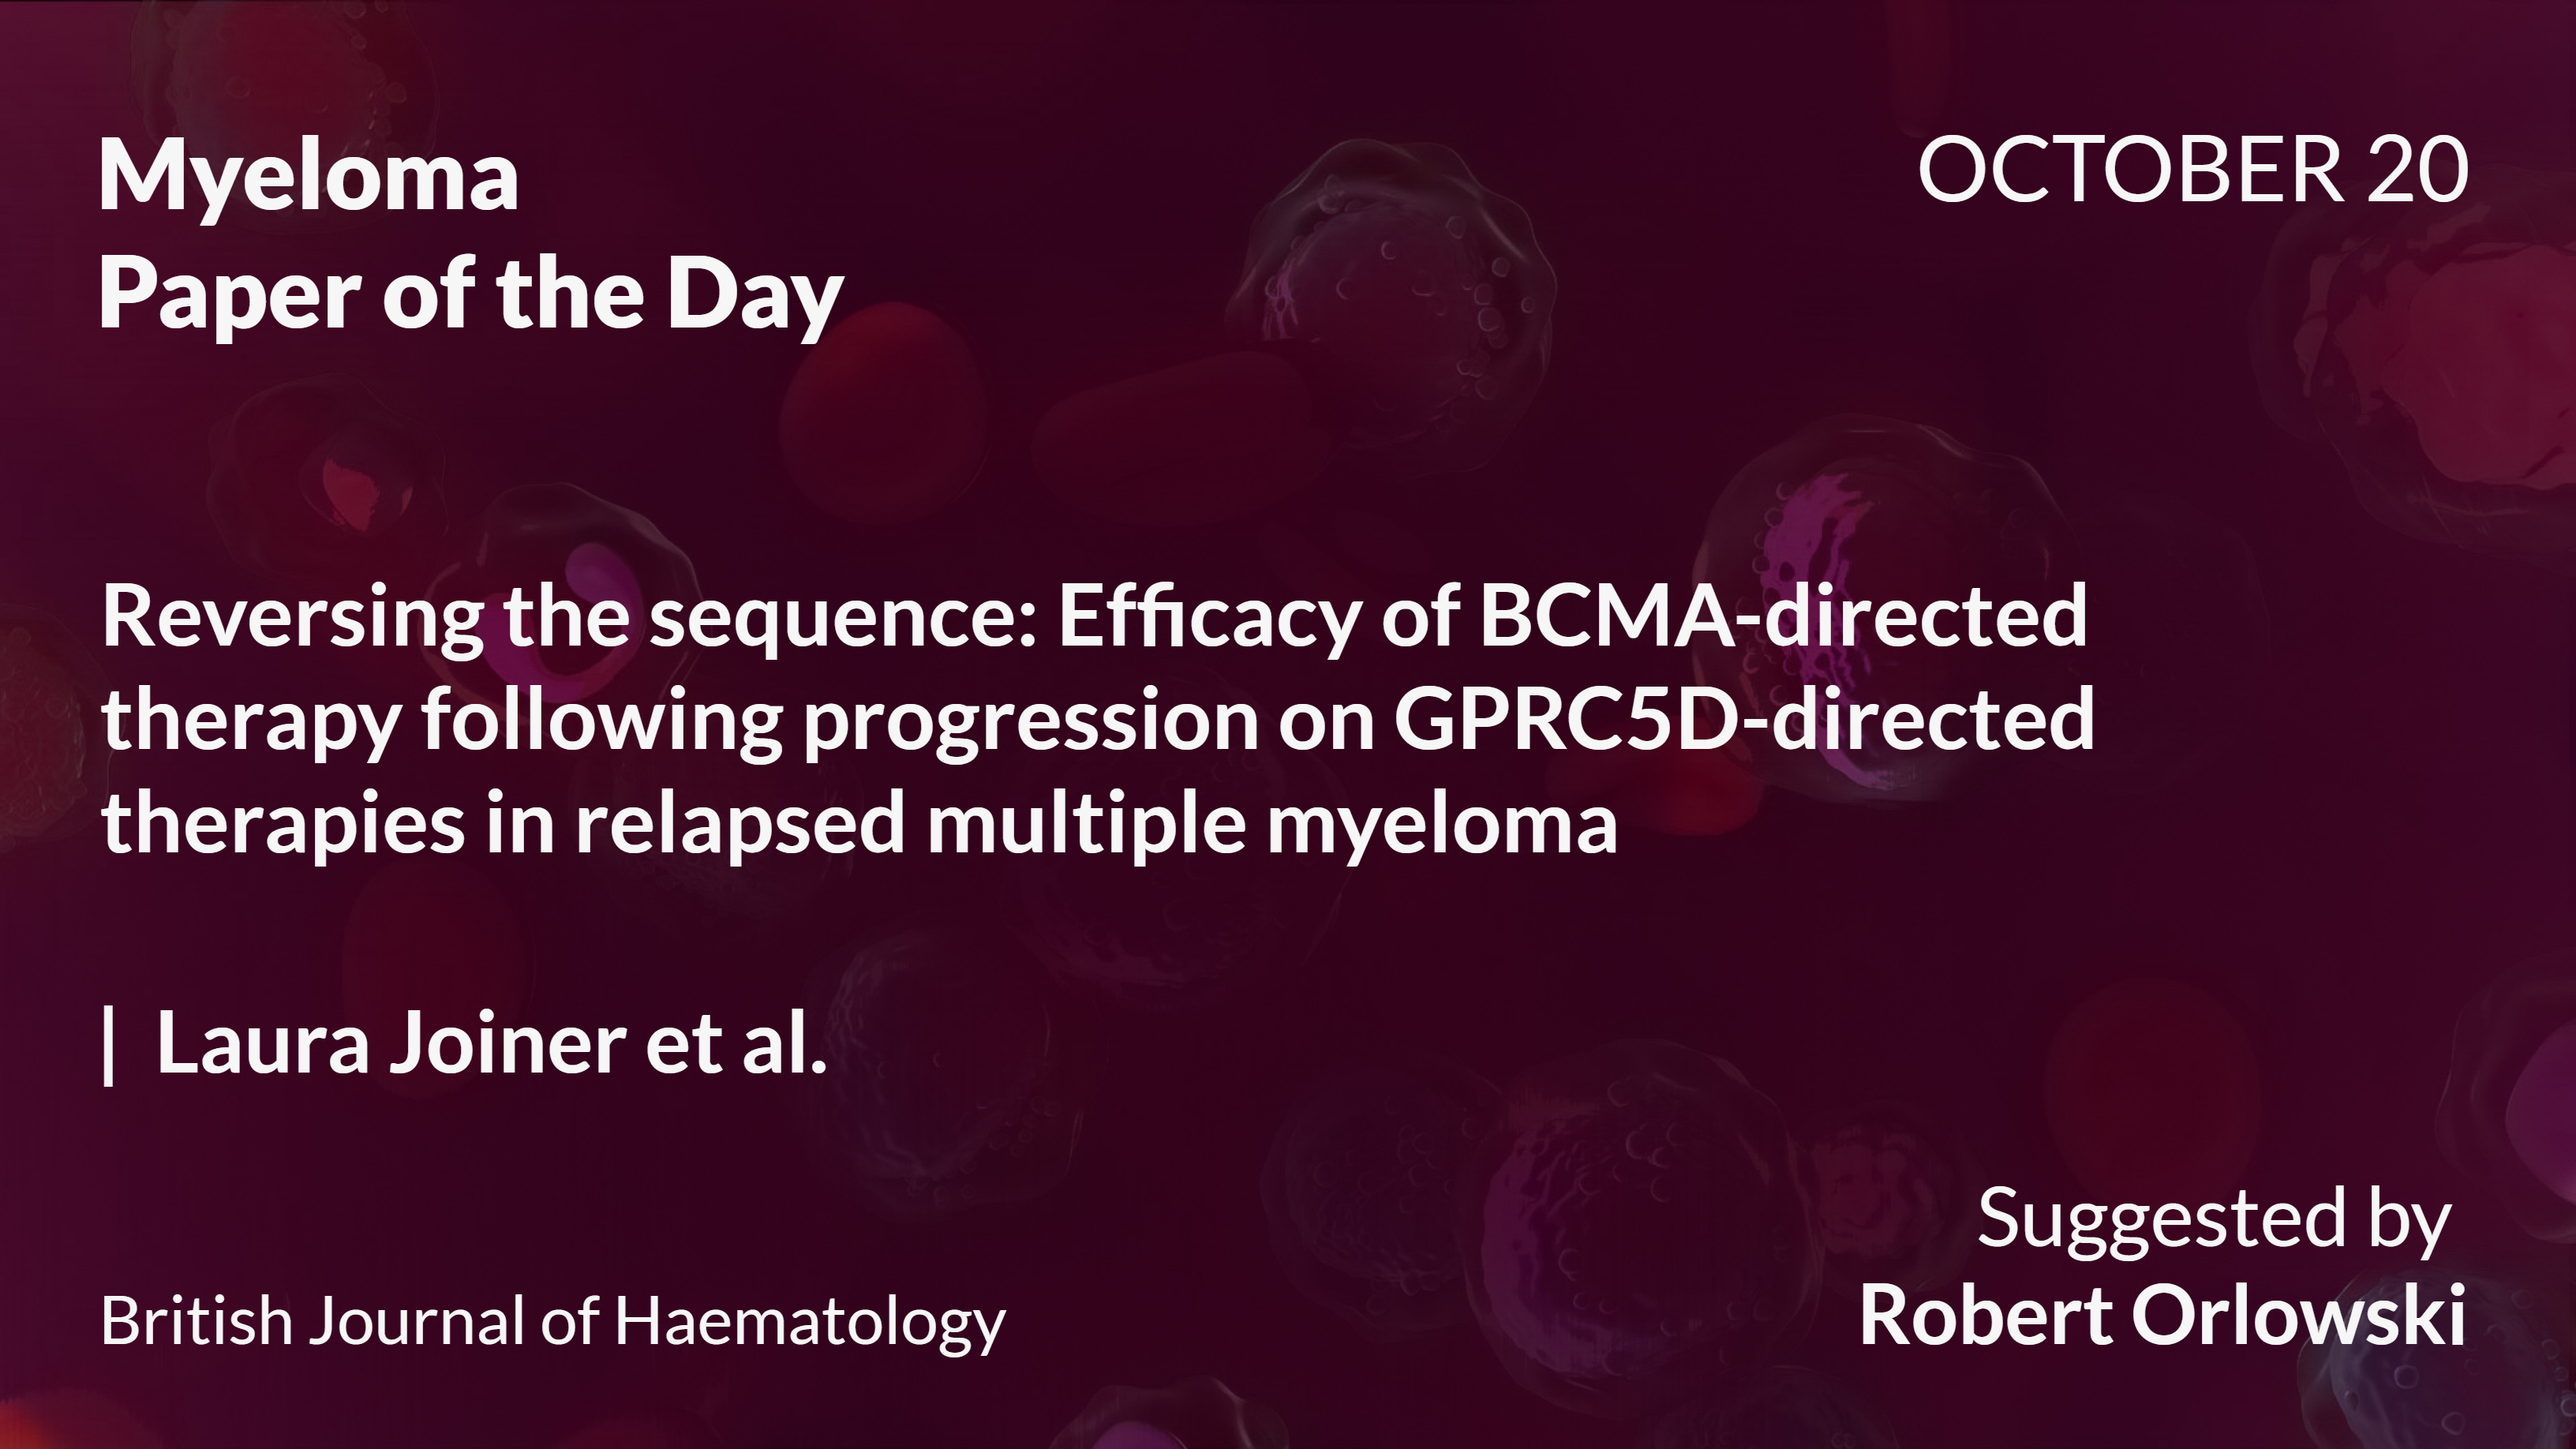Click the term "BCMA-directed" in the title

coord(1782,617)
